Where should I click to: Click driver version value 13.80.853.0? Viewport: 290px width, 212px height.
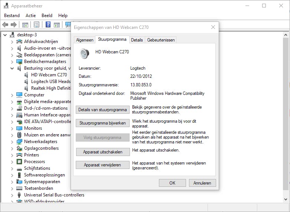point(141,85)
